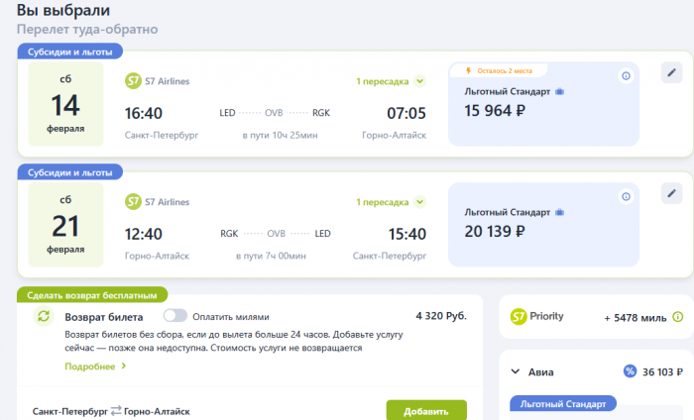Show fare info for 15 964 ₽ tariff
This screenshot has height=420, width=694.
[x=626, y=76]
